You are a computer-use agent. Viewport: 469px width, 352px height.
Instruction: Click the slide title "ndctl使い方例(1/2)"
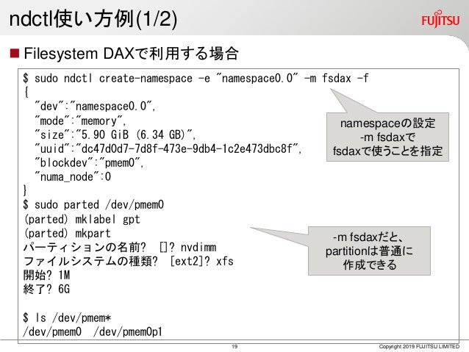[x=93, y=19]
